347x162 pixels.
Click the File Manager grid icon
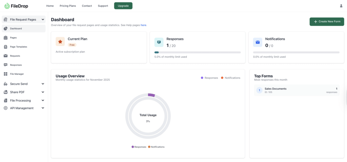[x=5, y=74]
